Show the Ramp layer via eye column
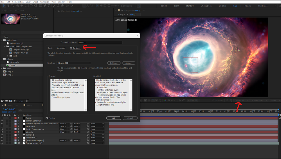Viewport: 281px width, 159px height. click(x=2, y=118)
